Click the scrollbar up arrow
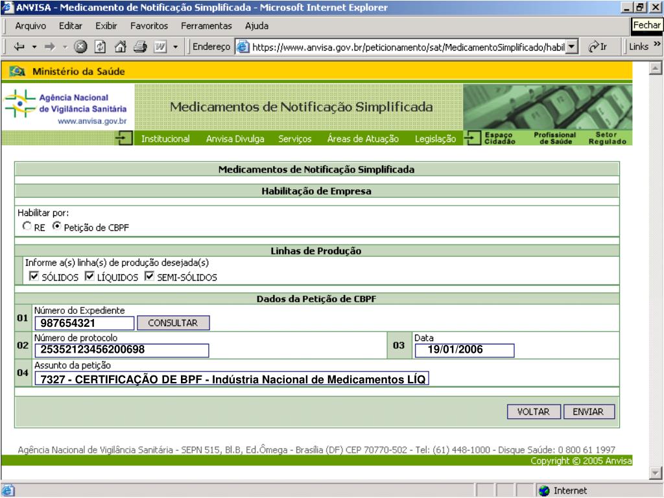Image resolution: width=664 pixels, height=498 pixels. pos(655,68)
